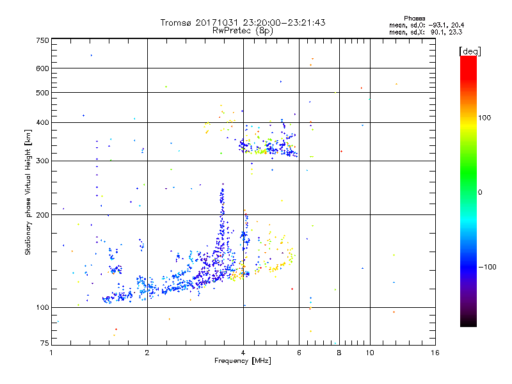Click the '10' frequency tick label

[x=370, y=353]
